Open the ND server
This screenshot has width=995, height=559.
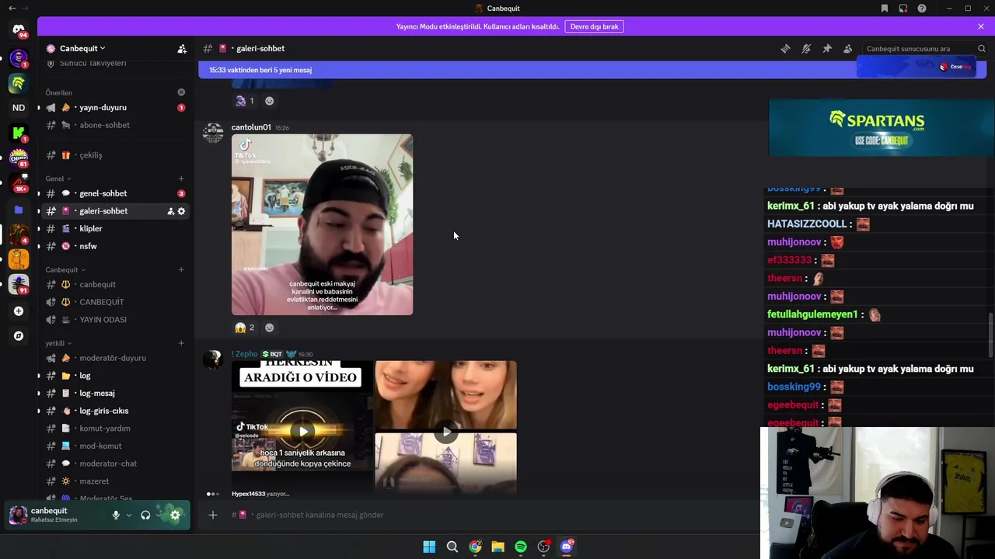(x=19, y=107)
